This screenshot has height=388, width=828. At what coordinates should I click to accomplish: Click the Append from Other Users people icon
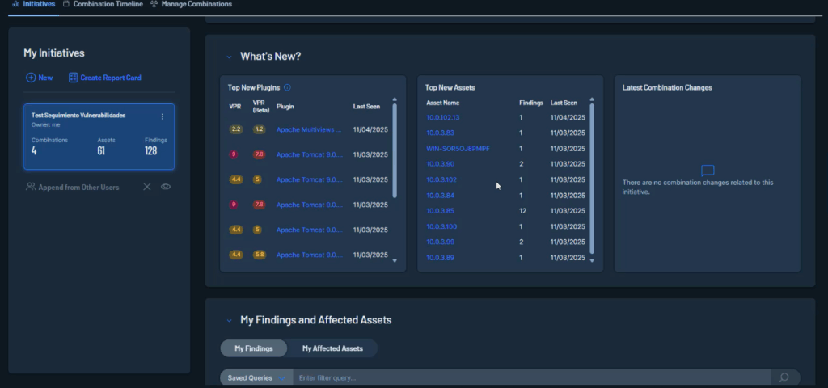[x=31, y=187]
